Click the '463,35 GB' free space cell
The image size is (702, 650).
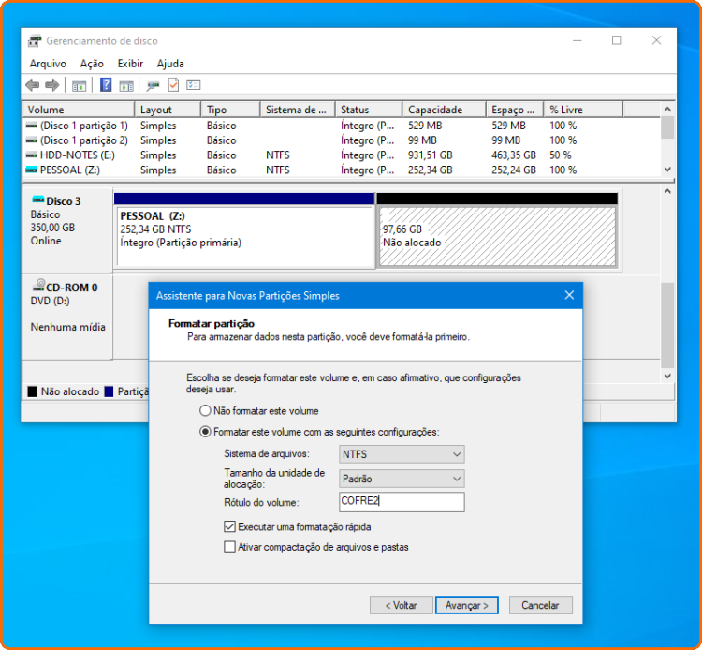coord(514,155)
